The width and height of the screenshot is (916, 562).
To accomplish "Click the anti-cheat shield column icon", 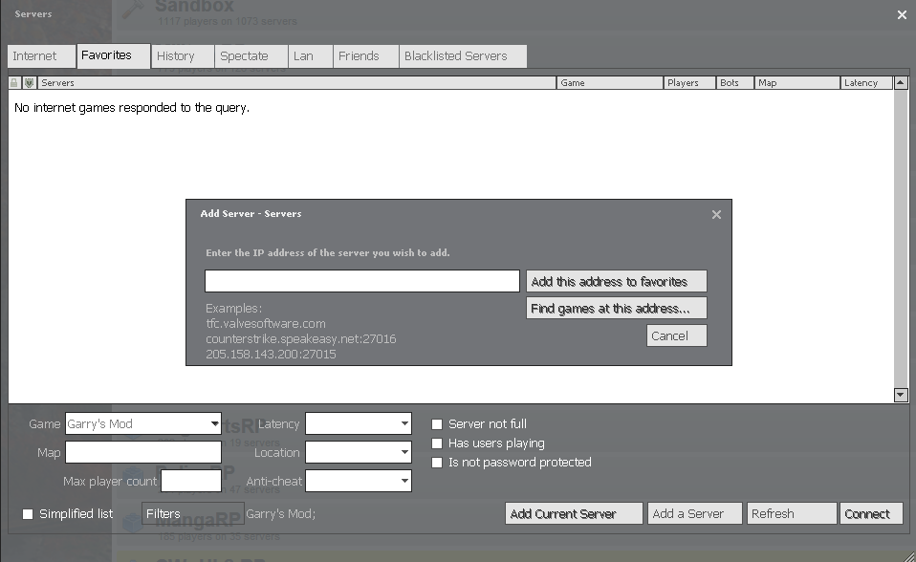I will [x=29, y=83].
